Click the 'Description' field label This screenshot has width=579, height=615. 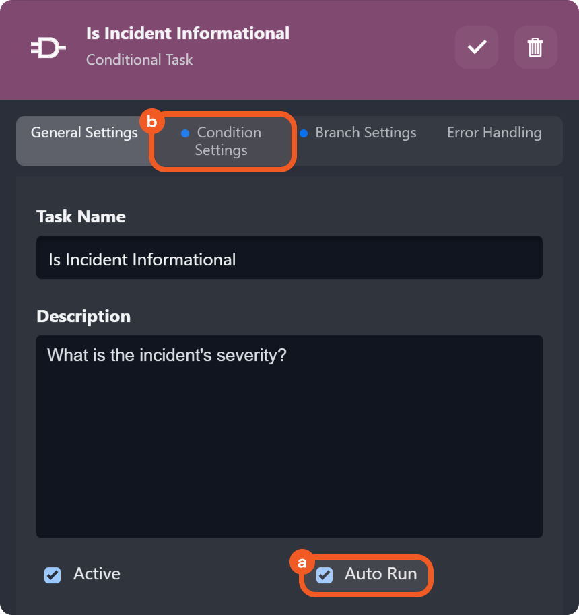pos(83,316)
